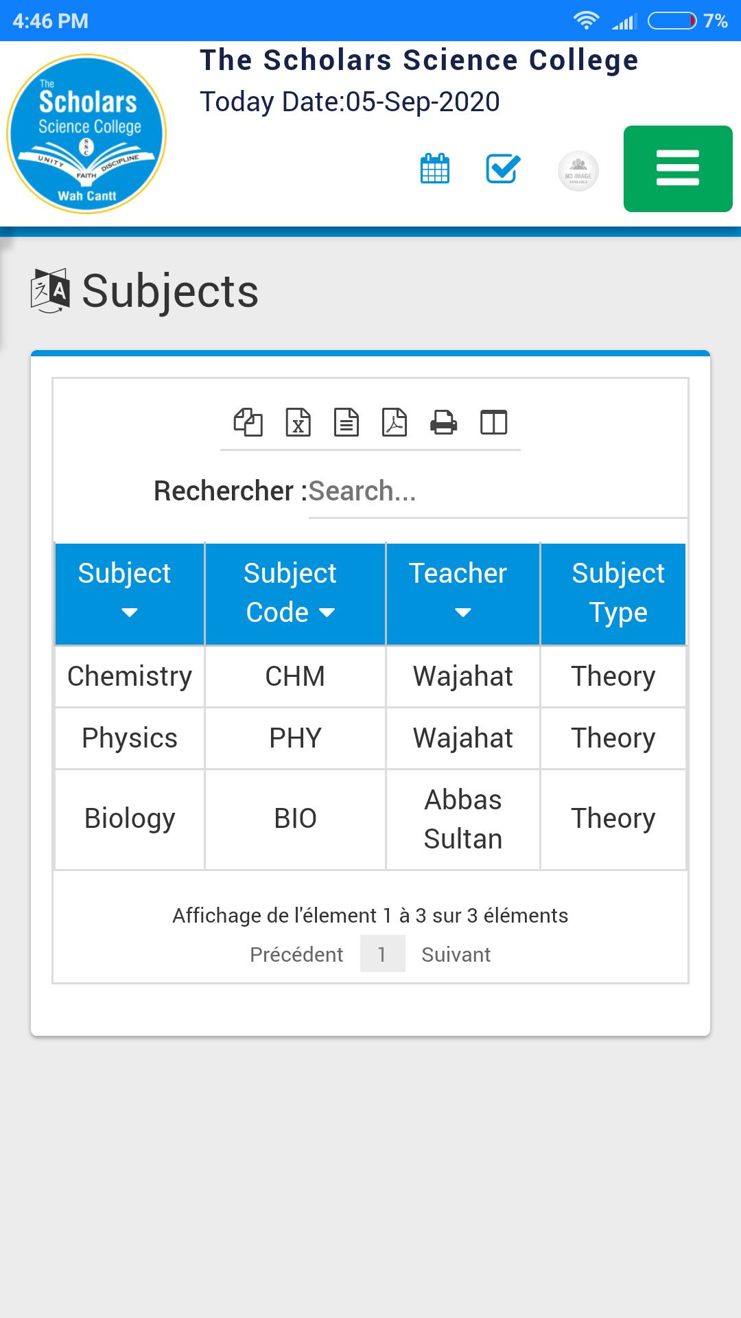Export table to Excel

(298, 422)
